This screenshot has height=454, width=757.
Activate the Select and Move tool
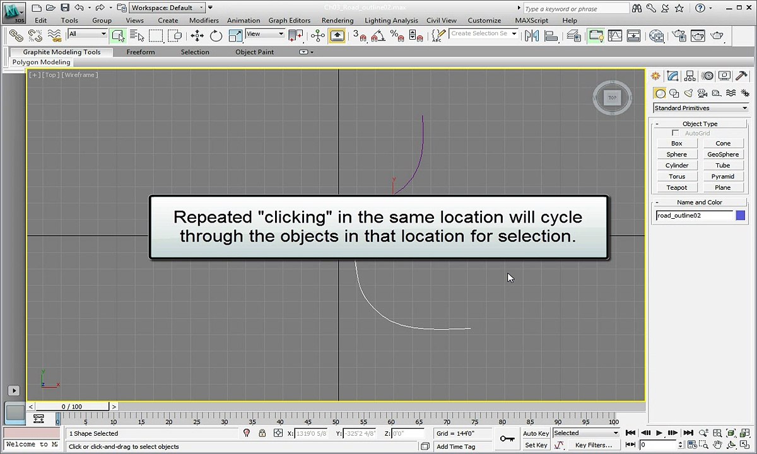point(197,35)
